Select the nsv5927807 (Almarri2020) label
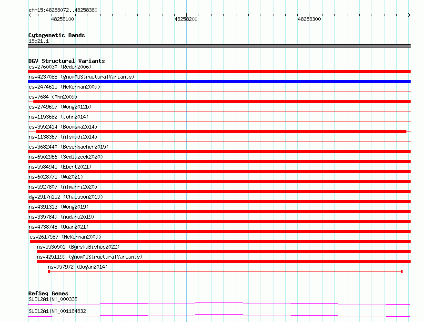The image size is (424, 322). pyautogui.click(x=63, y=187)
